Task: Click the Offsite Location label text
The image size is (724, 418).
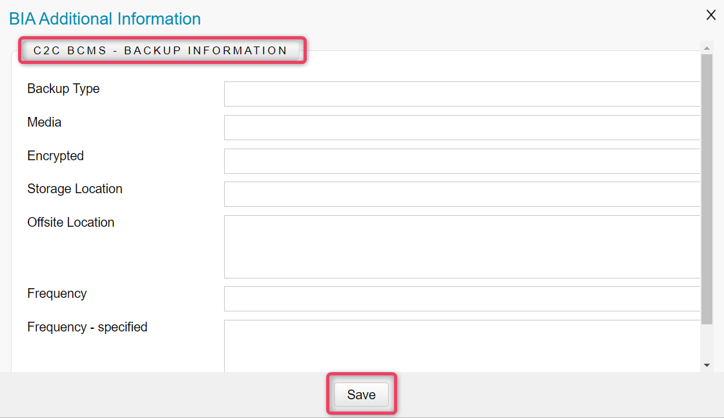Action: 71,222
